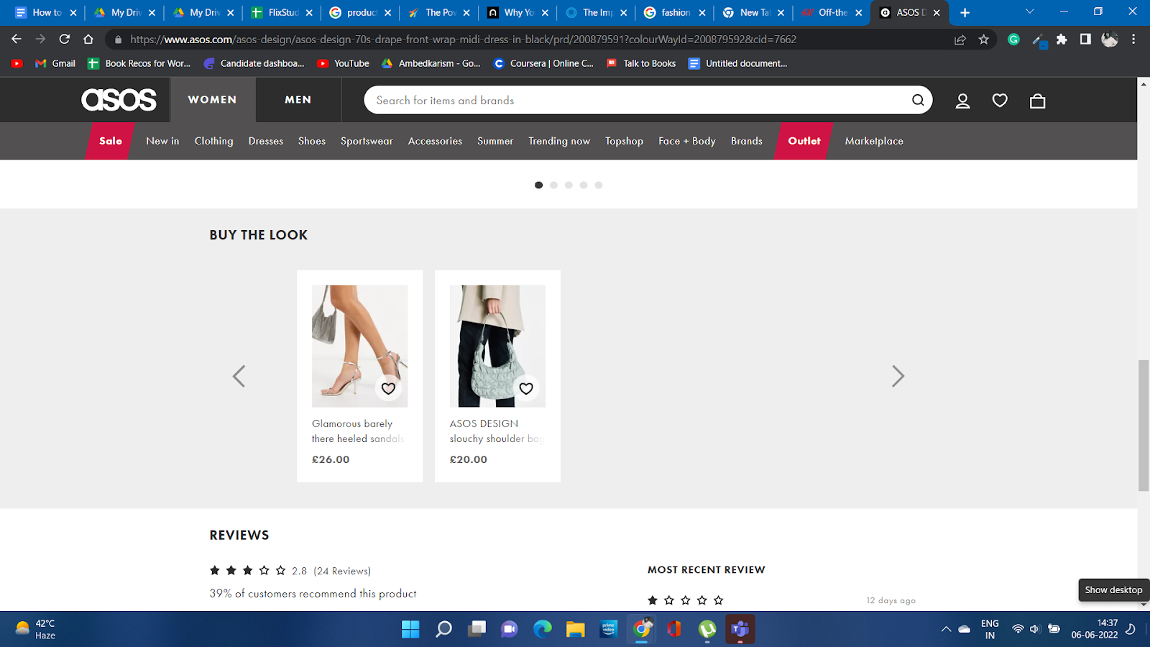
Task: Open the ASOS account profile icon
Action: [962, 101]
